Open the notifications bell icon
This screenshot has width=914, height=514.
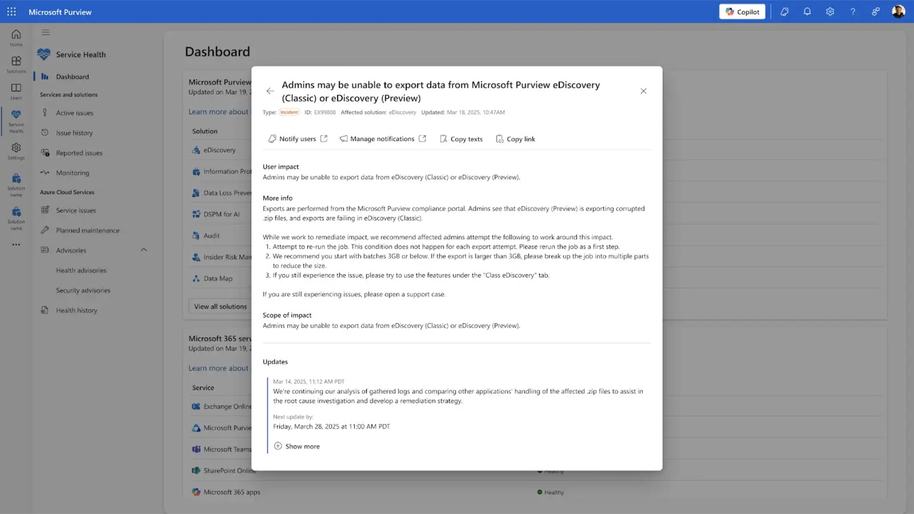click(x=807, y=11)
